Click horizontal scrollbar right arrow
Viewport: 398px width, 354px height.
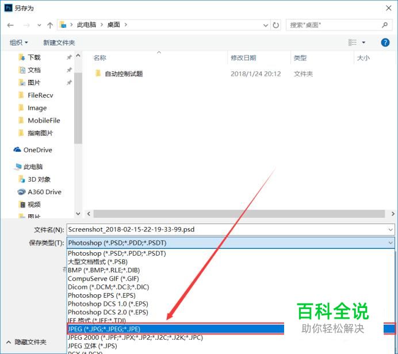click(x=393, y=214)
